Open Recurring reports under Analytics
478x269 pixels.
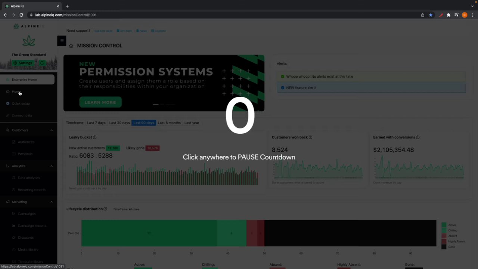tap(31, 190)
